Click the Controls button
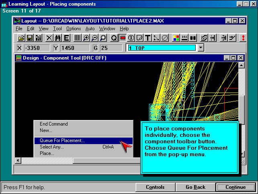The height and width of the screenshot is (194, 258). (x=155, y=187)
